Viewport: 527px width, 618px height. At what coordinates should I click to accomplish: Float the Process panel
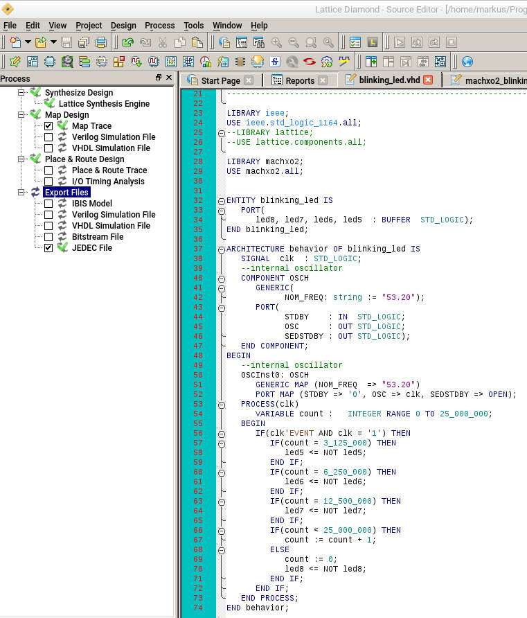pyautogui.click(x=159, y=78)
